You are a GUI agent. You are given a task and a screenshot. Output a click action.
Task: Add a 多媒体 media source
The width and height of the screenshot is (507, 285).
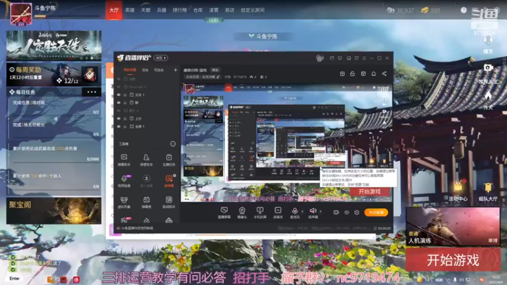tap(278, 213)
